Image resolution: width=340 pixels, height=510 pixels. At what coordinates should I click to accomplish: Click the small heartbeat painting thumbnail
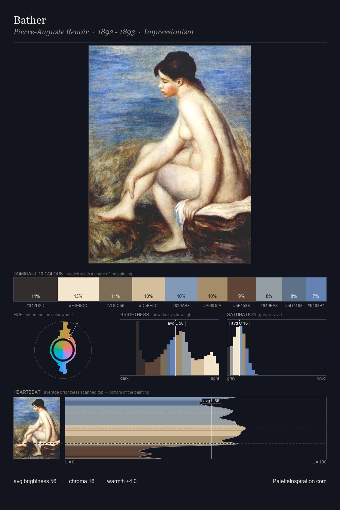pos(37,428)
